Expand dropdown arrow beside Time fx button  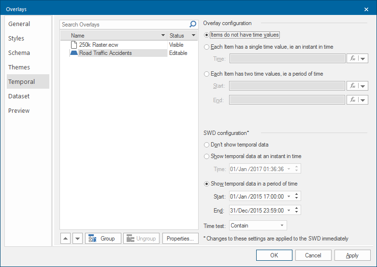[x=363, y=58]
